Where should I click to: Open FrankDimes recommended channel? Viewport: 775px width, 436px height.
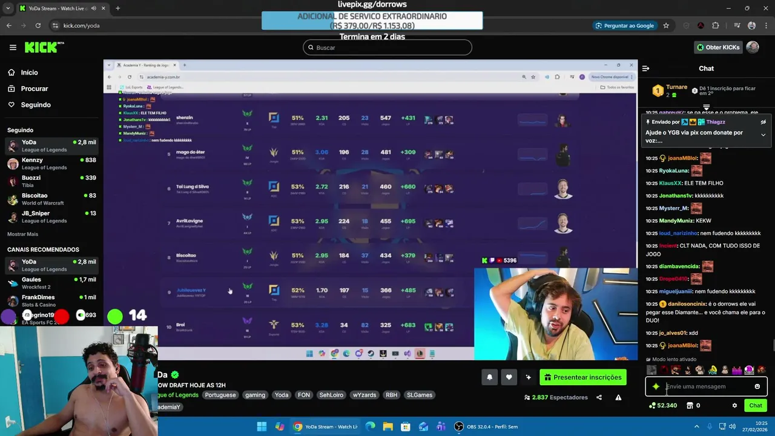click(51, 300)
